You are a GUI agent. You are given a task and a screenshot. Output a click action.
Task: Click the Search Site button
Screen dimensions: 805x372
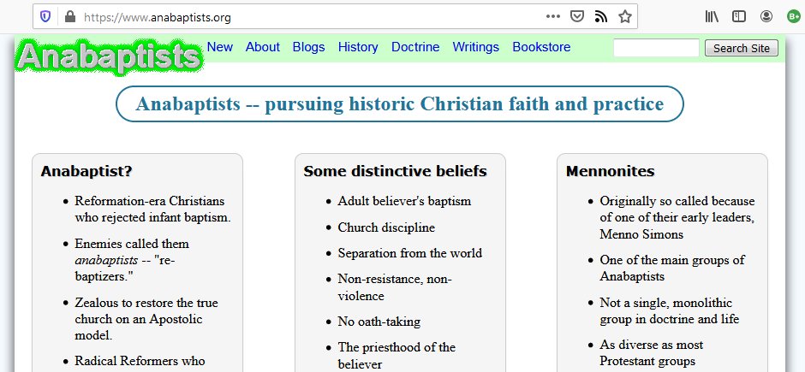(x=742, y=48)
